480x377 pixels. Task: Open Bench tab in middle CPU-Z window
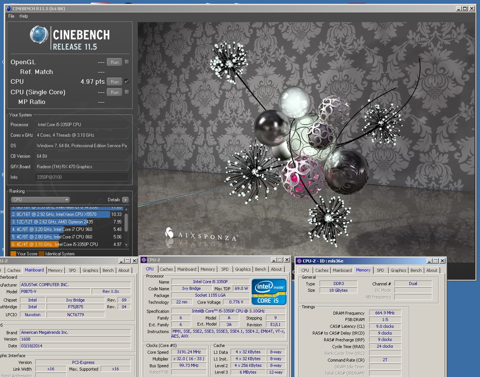261,269
